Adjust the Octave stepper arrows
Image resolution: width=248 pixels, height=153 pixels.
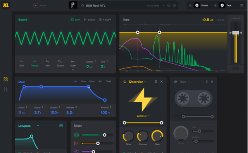click(x=95, y=61)
